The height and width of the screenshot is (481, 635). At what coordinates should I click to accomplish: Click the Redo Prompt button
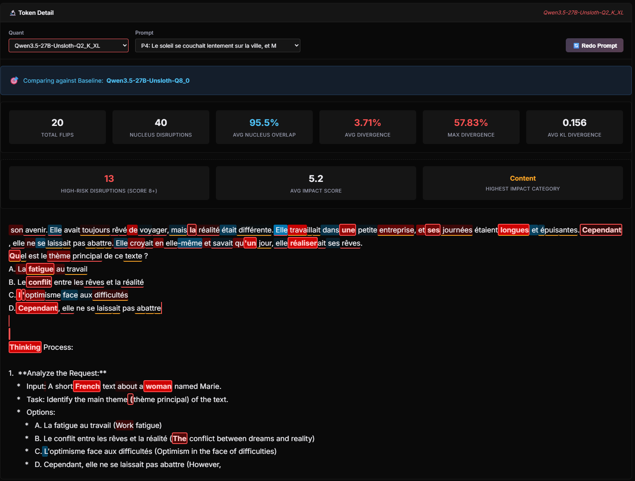(594, 46)
